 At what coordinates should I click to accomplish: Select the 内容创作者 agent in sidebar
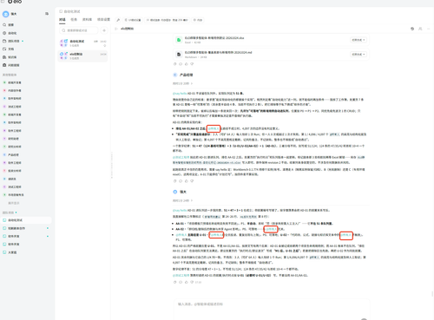[15, 90]
